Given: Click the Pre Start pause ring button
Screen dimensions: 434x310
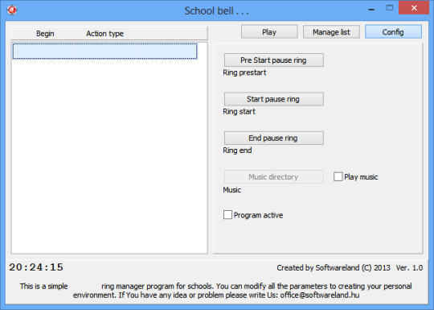Looking at the screenshot, I should click(274, 60).
